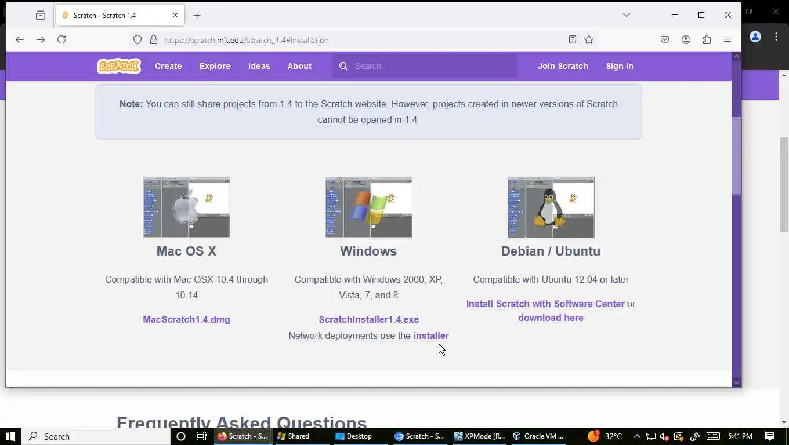Switch to Chrome Scratch taskbar item
This screenshot has height=445, width=789.
click(x=419, y=436)
